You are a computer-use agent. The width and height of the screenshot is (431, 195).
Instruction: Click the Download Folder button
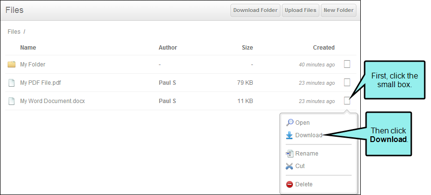pyautogui.click(x=255, y=10)
